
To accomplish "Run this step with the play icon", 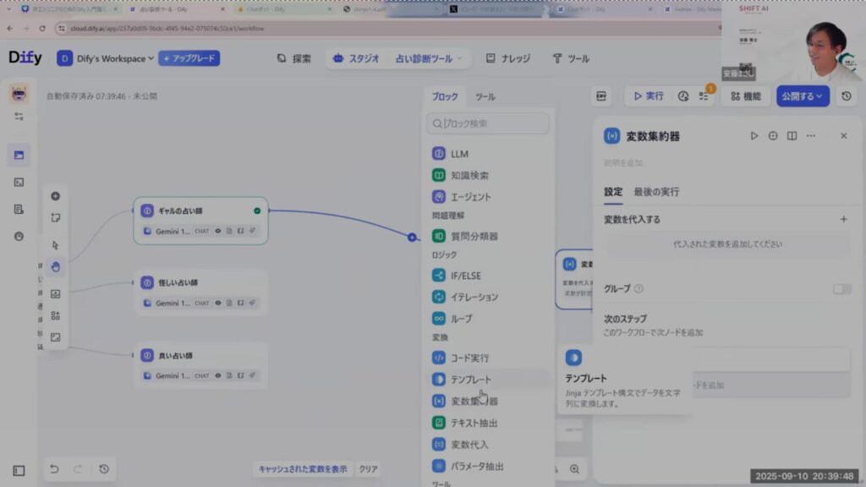I will tap(754, 135).
